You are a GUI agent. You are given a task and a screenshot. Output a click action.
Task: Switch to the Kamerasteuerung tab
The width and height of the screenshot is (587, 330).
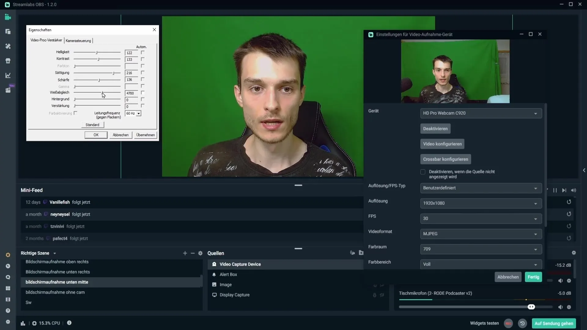[78, 41]
